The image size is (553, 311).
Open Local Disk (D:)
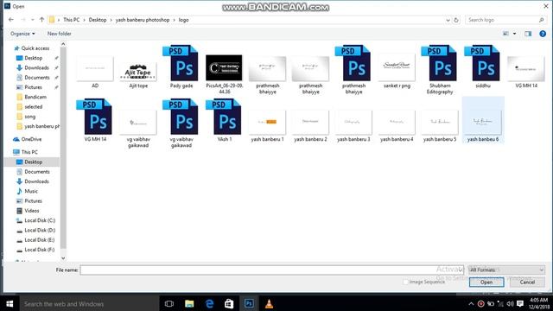[40, 231]
